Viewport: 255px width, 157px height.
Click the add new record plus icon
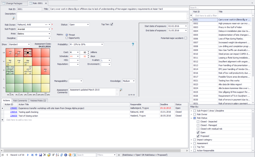pos(36,155)
